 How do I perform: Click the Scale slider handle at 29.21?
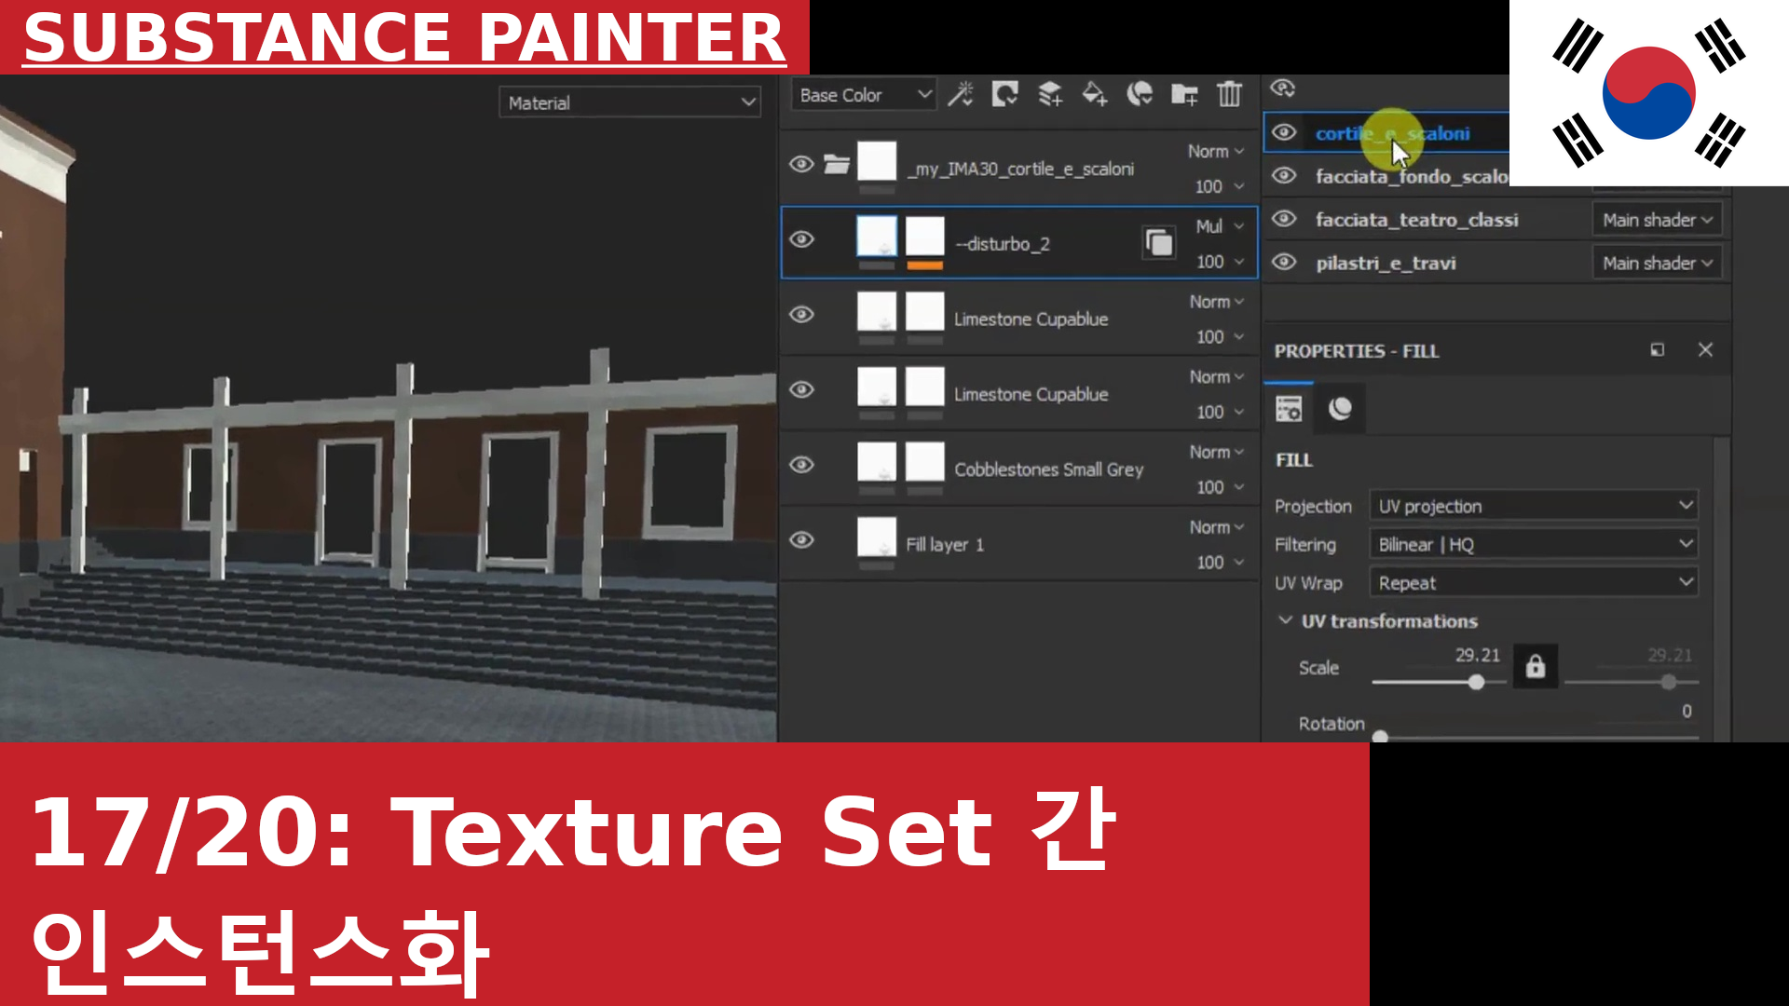click(x=1476, y=683)
